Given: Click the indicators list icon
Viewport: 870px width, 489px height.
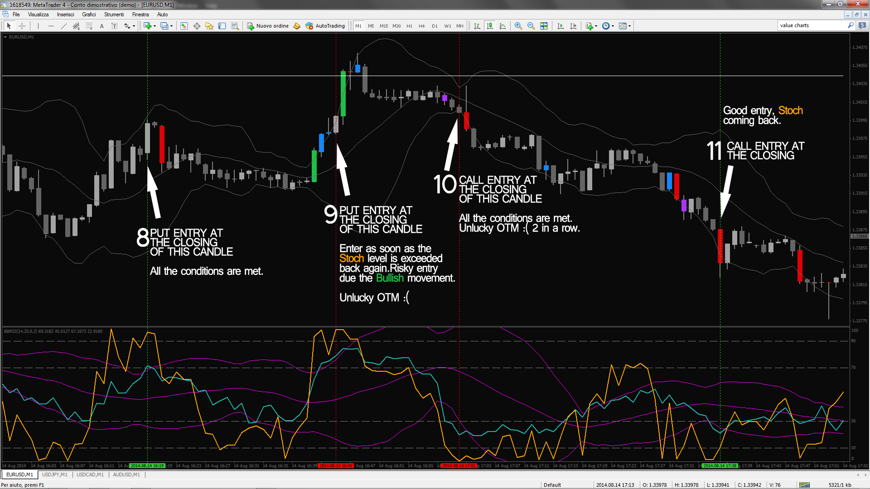Looking at the screenshot, I should coord(589,26).
